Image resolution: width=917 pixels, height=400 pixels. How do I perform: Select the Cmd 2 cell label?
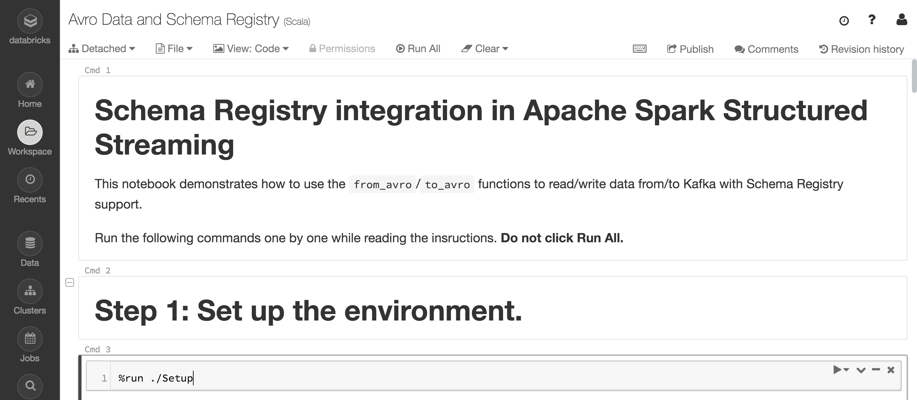pyautogui.click(x=97, y=271)
